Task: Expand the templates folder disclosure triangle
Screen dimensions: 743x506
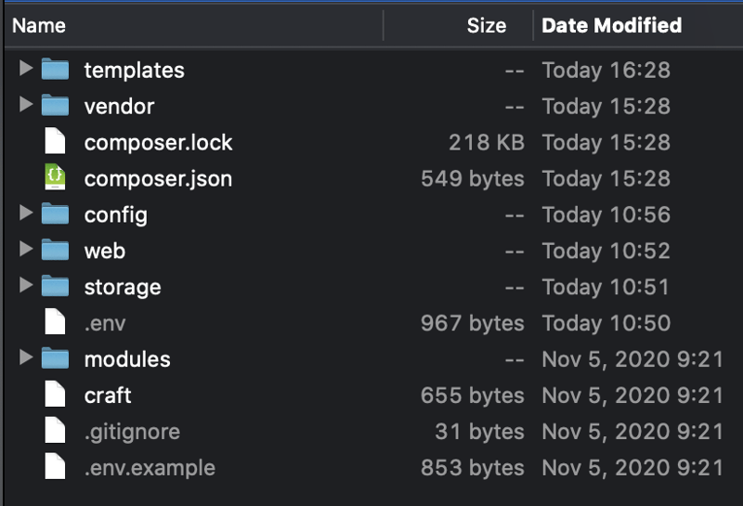Action: pyautogui.click(x=26, y=69)
